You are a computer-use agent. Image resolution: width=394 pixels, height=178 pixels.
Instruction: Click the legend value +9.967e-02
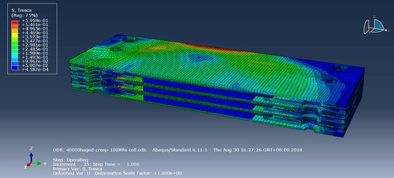[x=35, y=61]
